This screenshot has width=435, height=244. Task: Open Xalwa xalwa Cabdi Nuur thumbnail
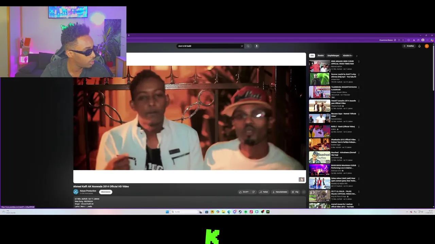pyautogui.click(x=319, y=183)
